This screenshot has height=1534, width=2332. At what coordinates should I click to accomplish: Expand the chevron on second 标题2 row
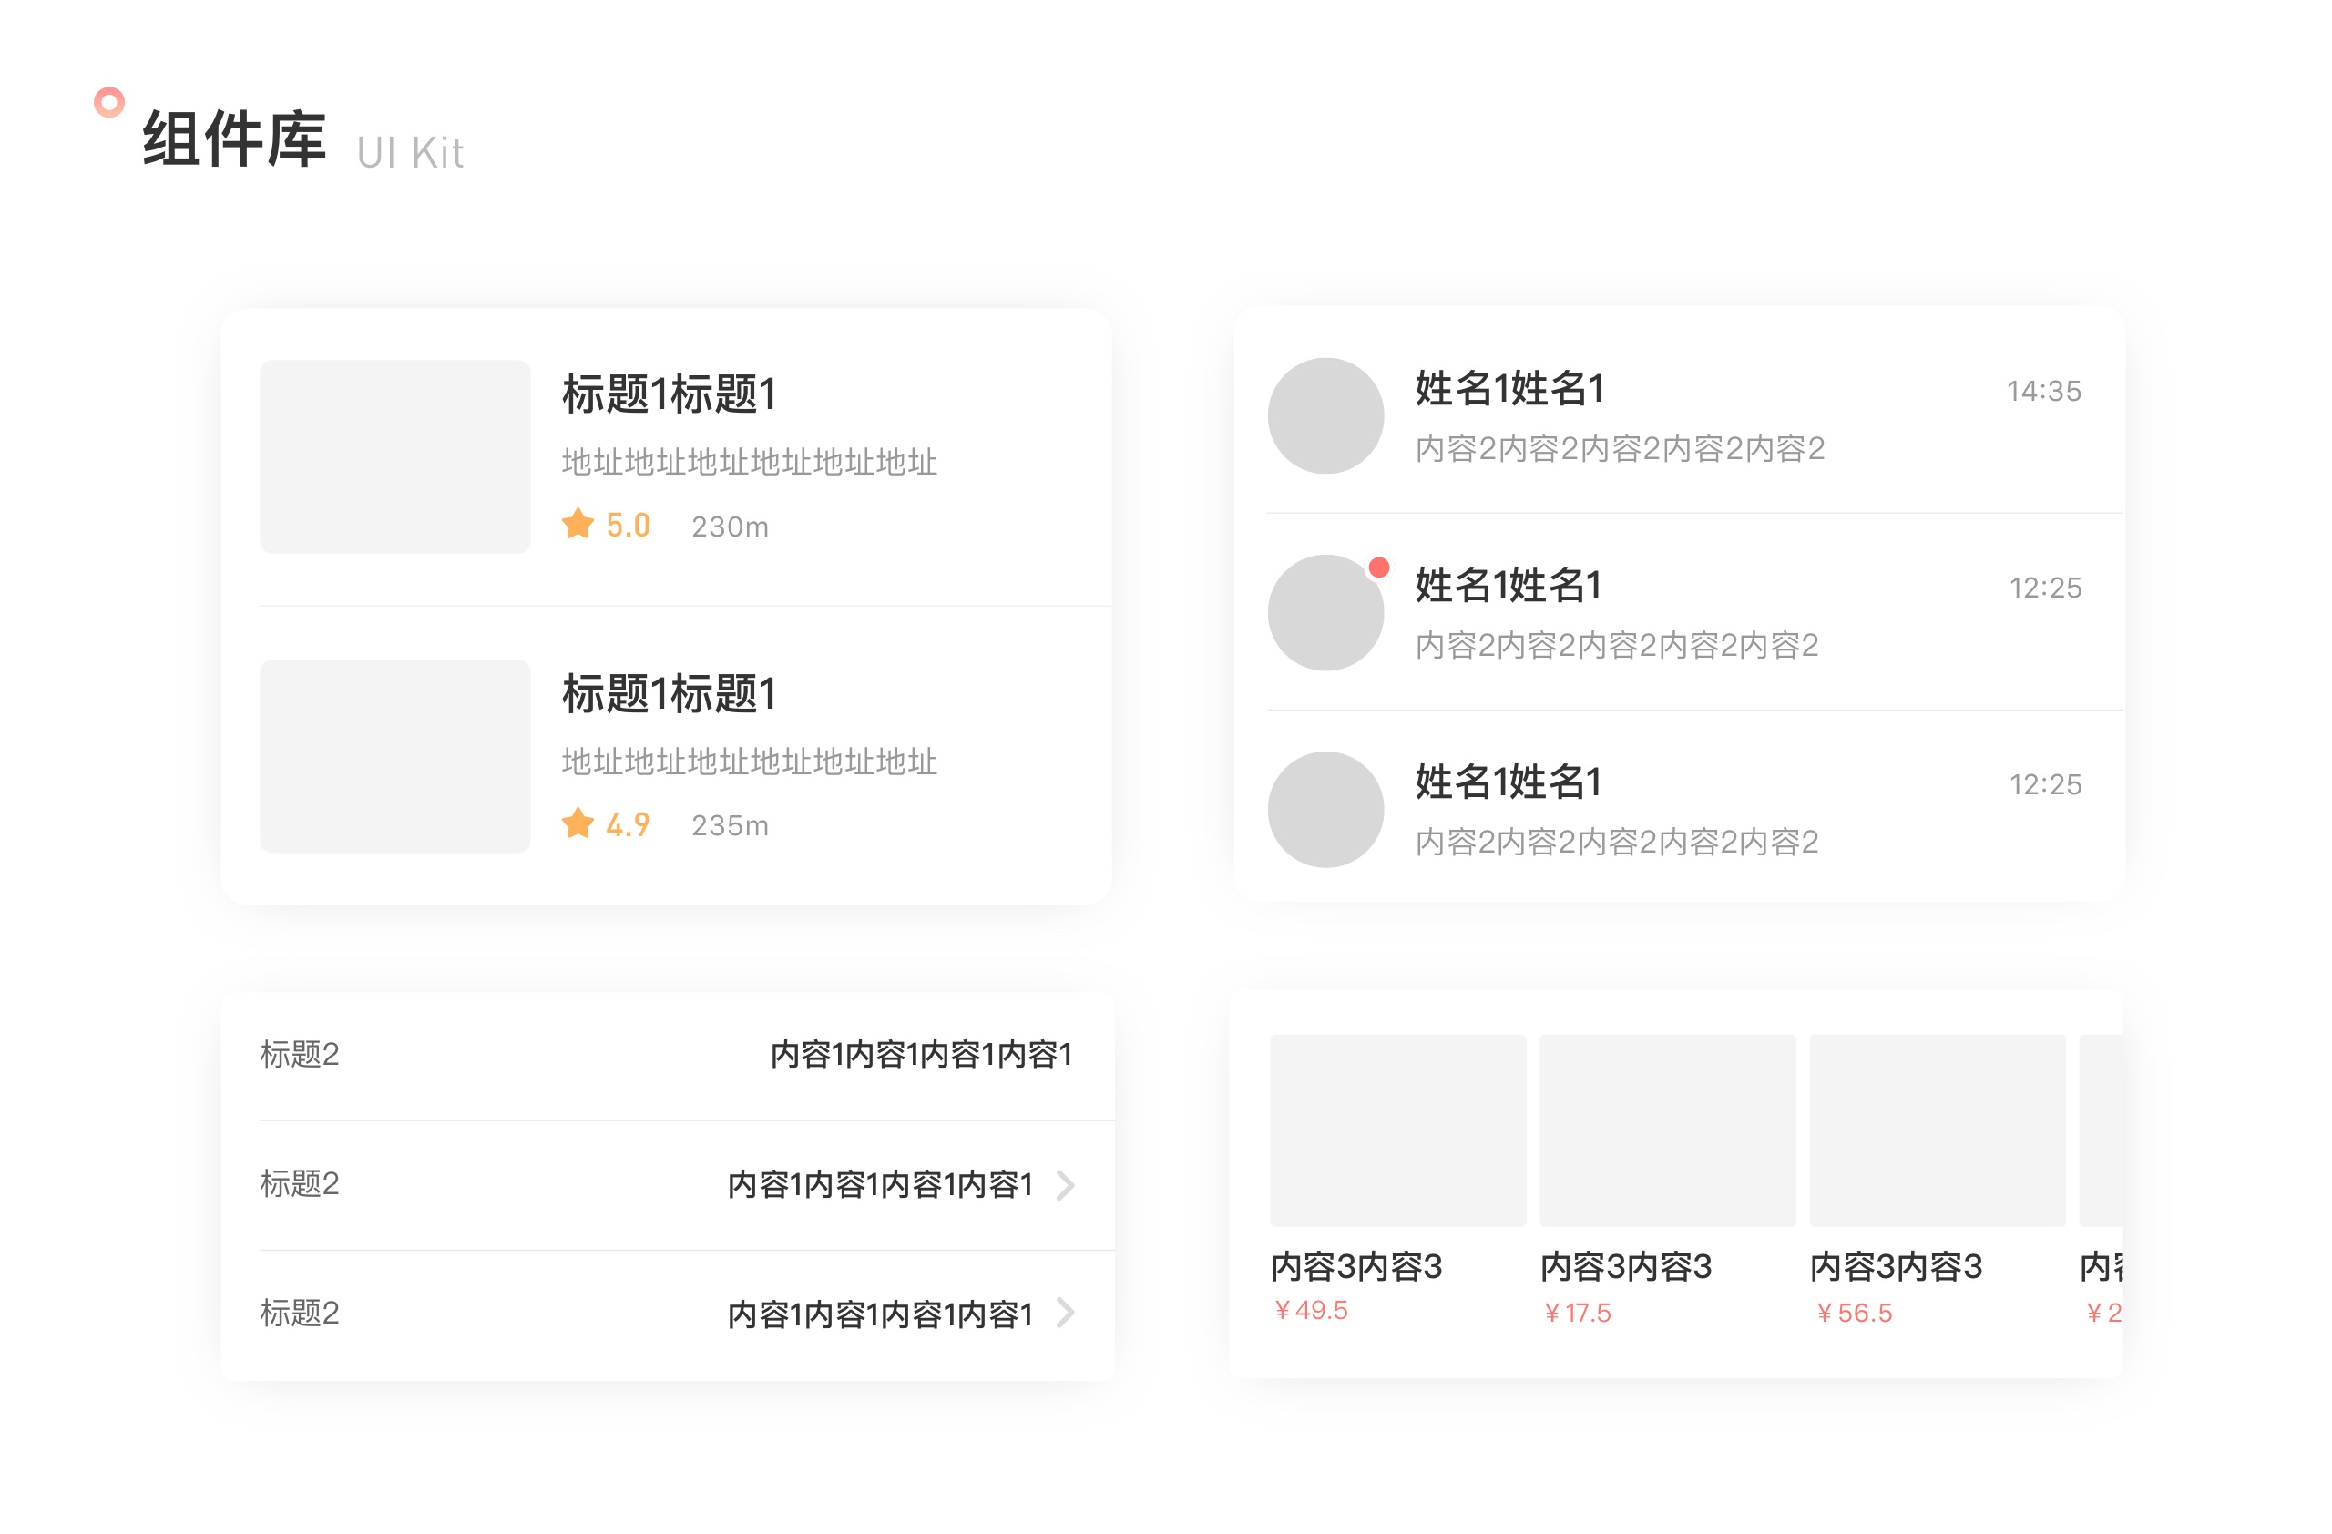(1066, 1185)
